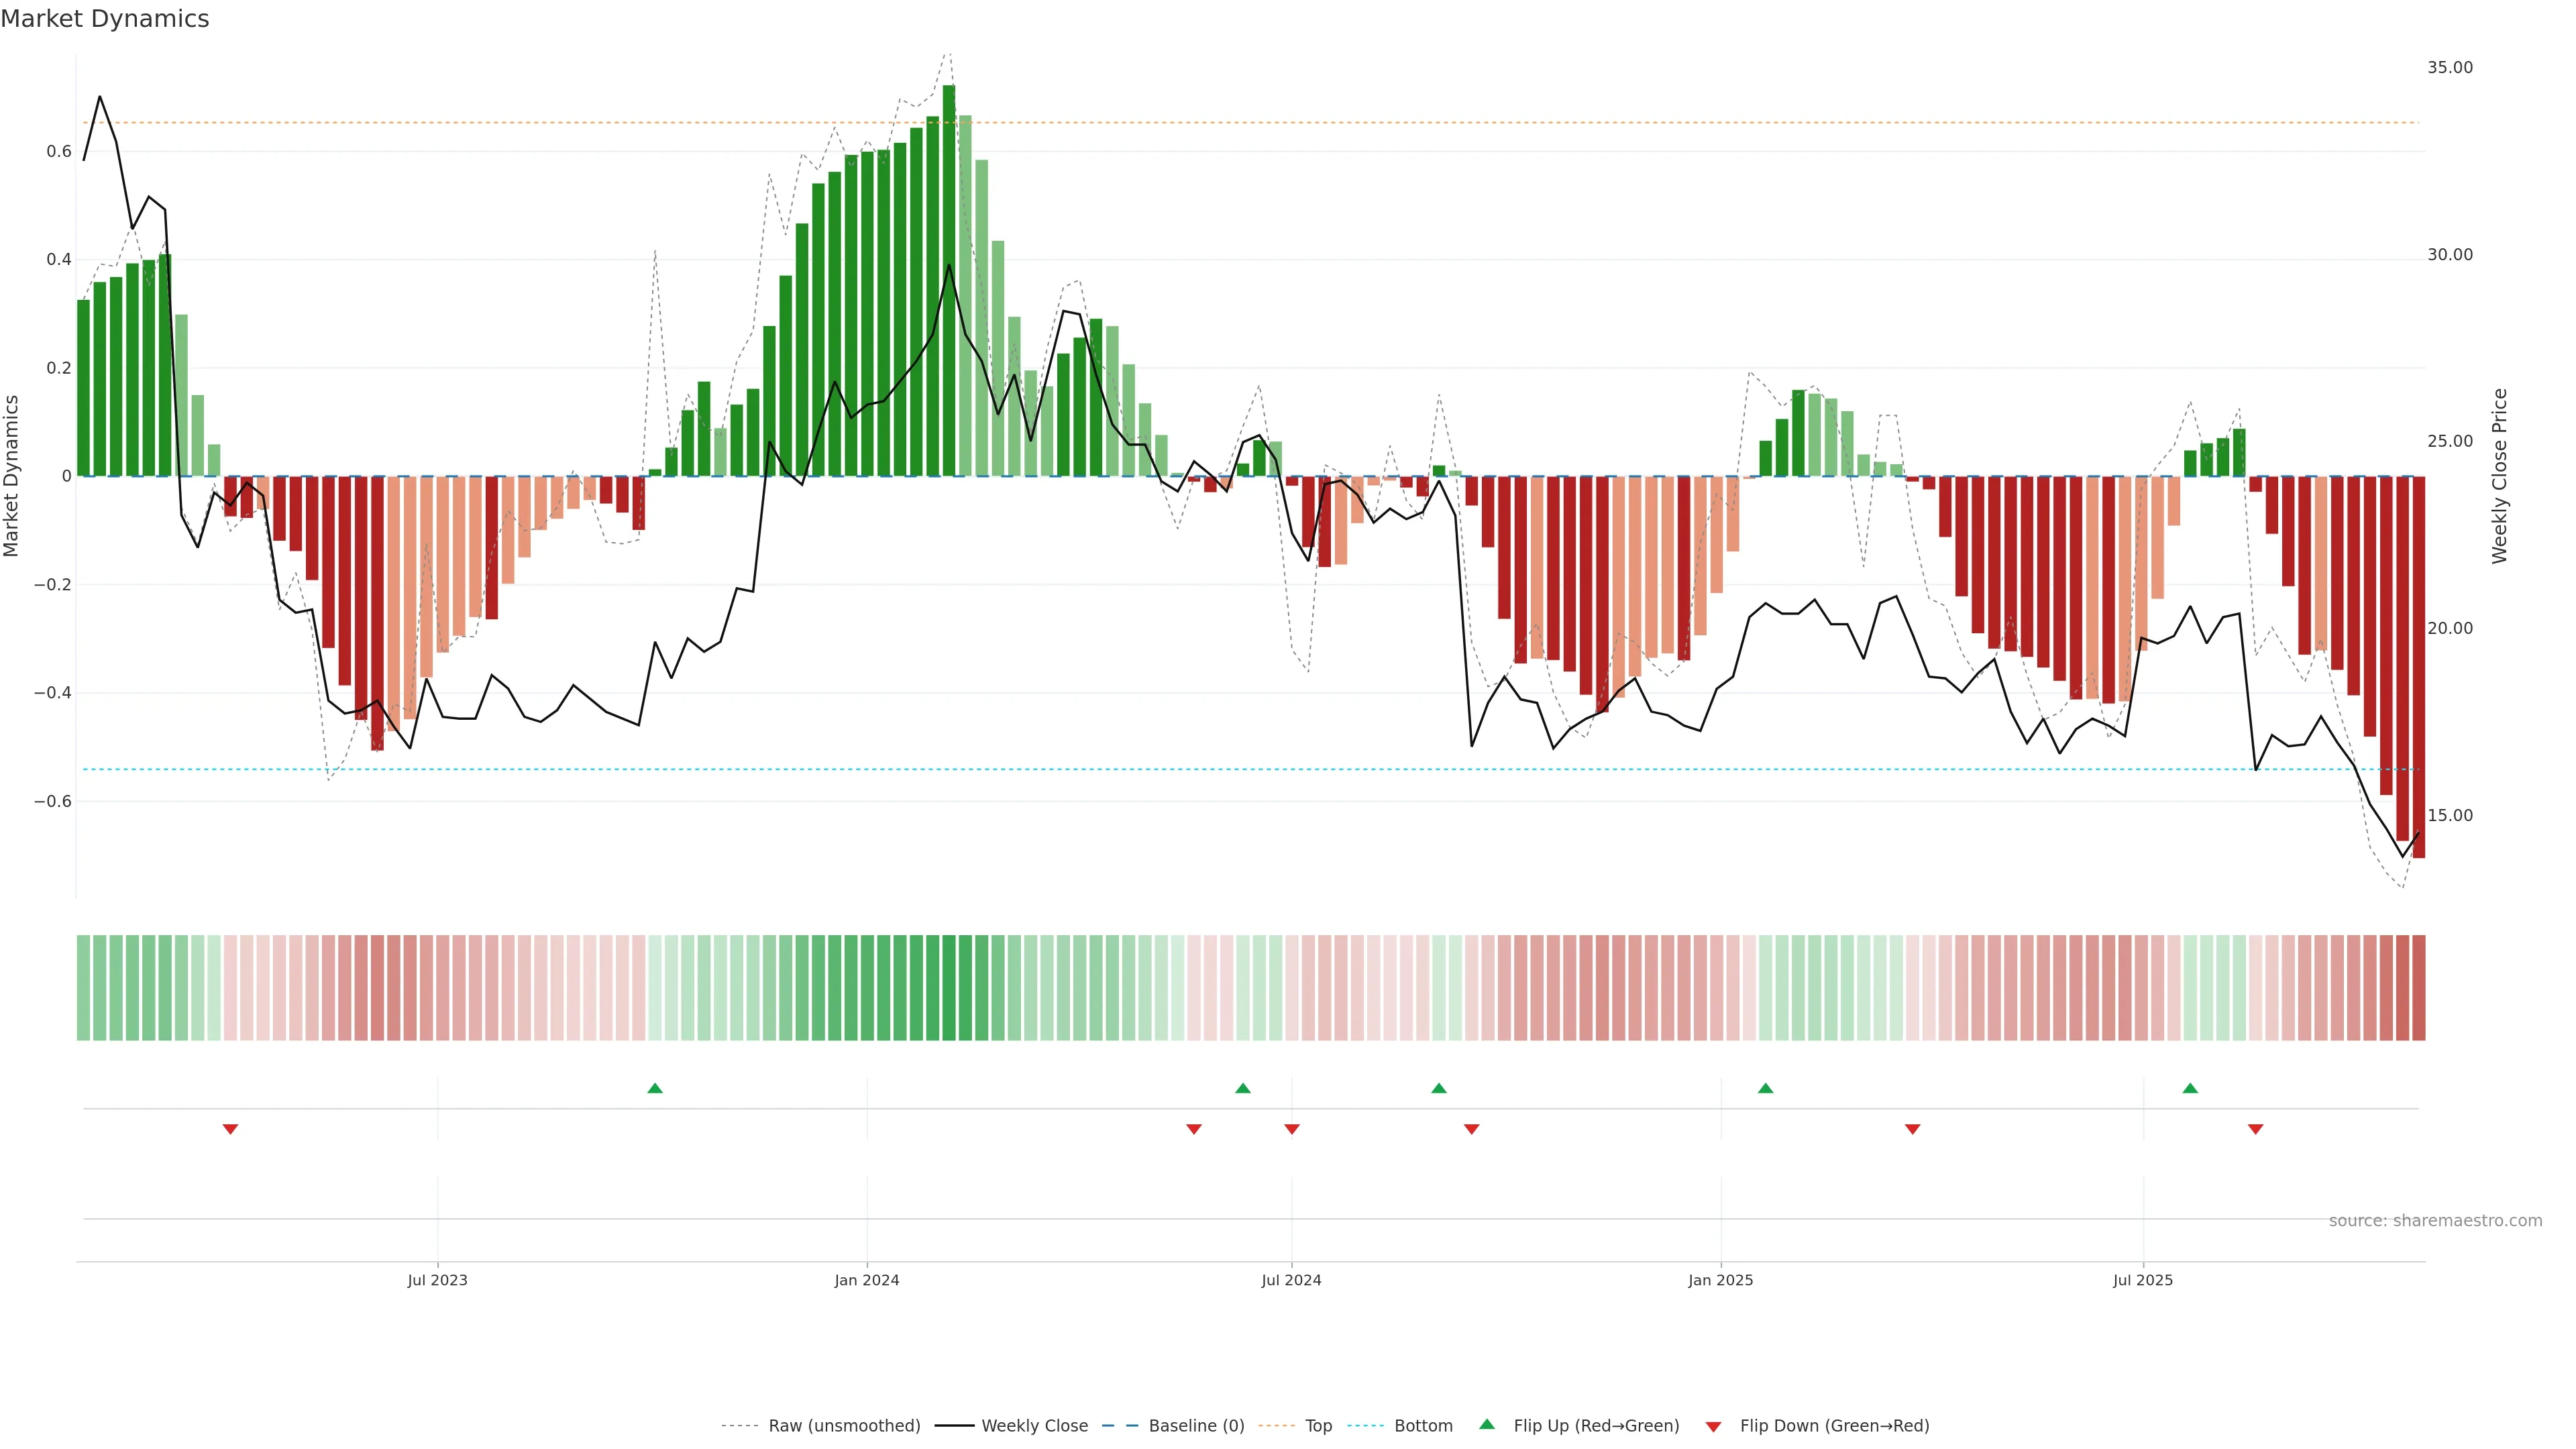
Task: Click the earliest red flip-down marker before Jul 2023
Action: (230, 1129)
